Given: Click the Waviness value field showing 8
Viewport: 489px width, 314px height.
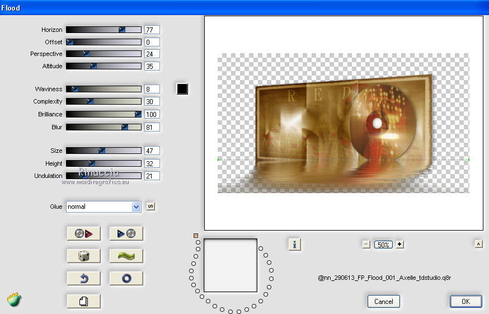Looking at the screenshot, I should tap(152, 89).
